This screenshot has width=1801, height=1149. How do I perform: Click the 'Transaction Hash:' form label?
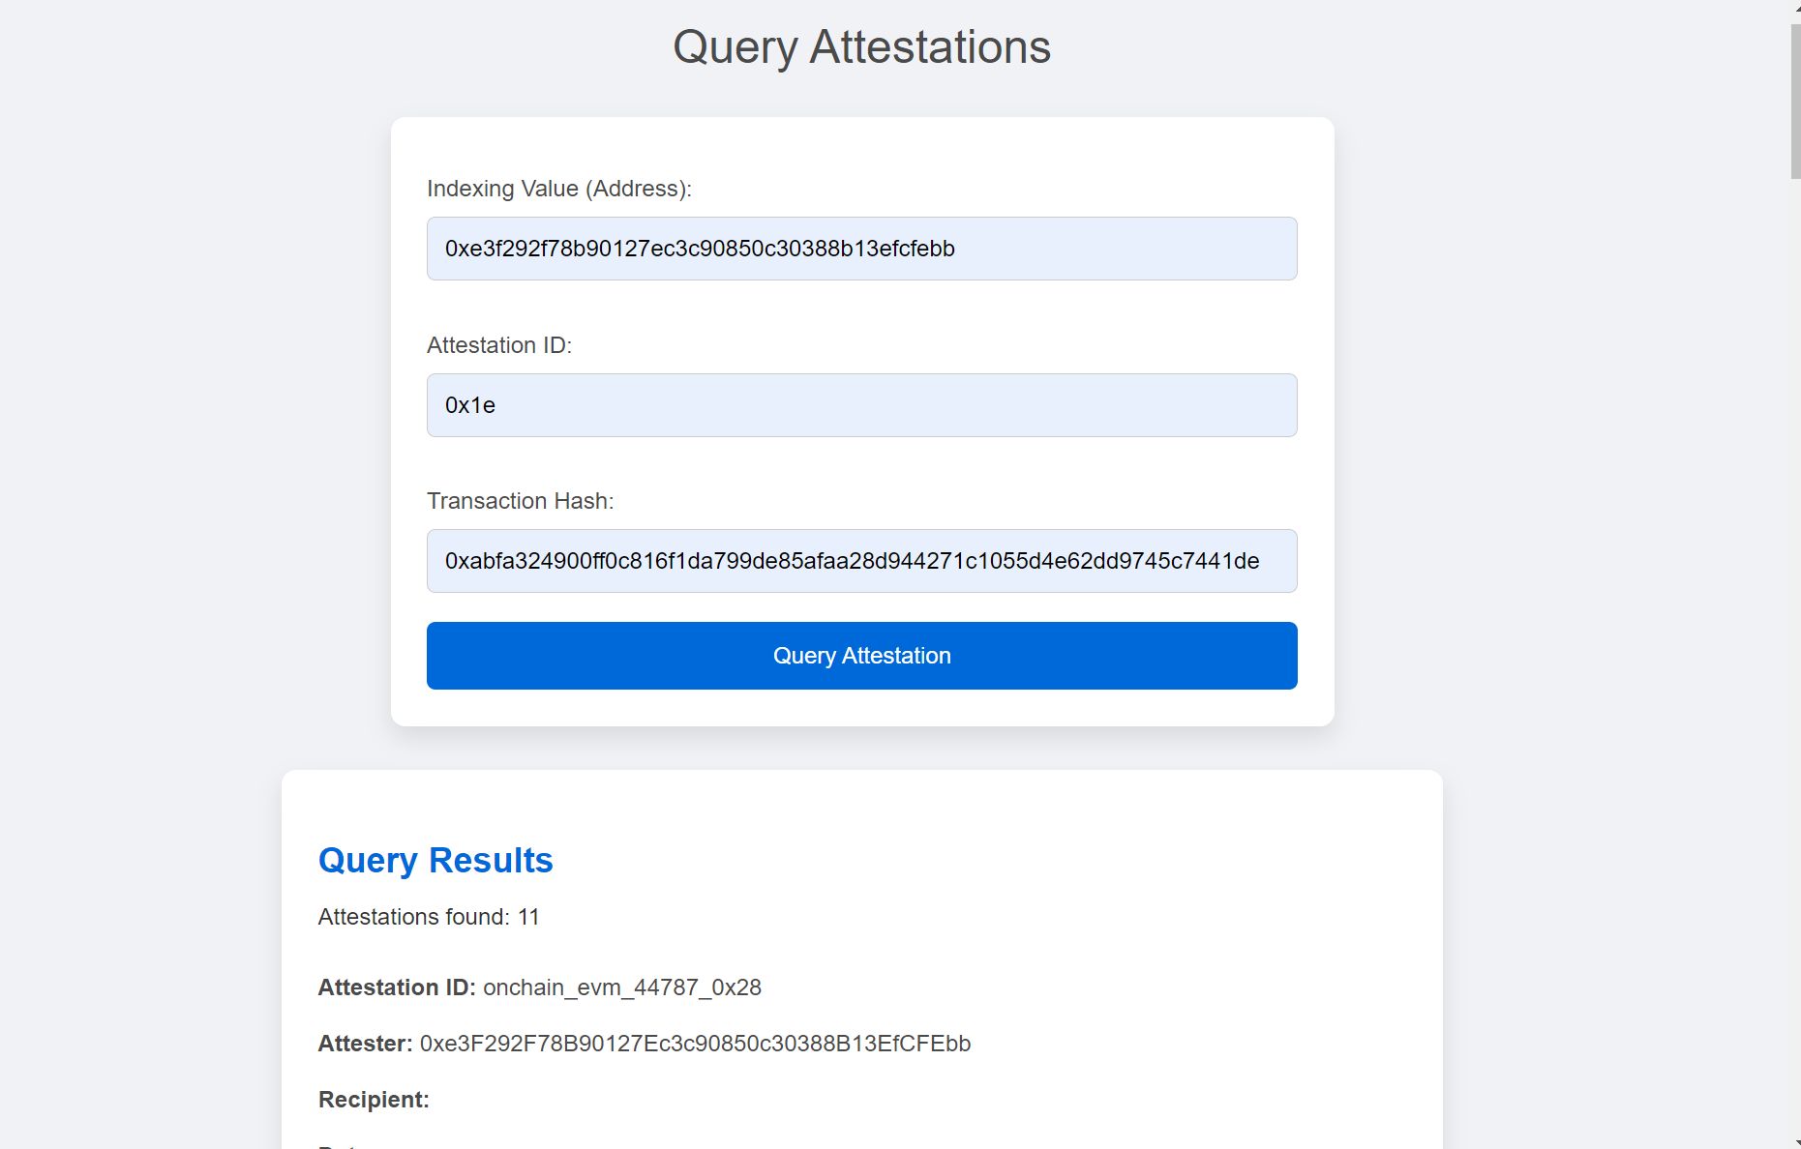pos(521,501)
